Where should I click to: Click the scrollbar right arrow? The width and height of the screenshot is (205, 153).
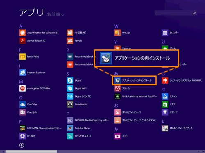pos(198,151)
